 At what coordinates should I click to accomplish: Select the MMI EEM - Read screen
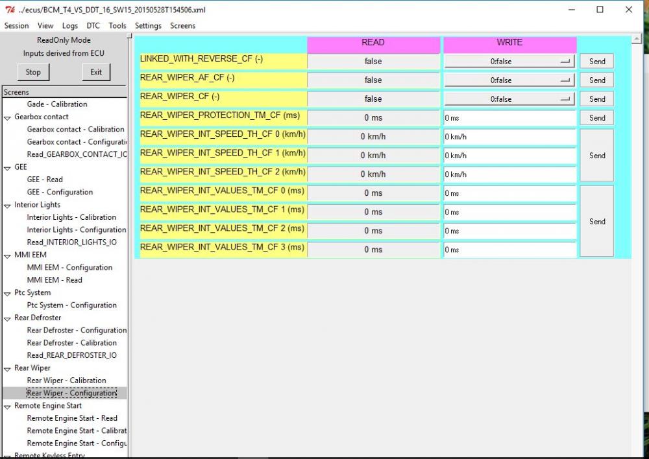(x=55, y=280)
